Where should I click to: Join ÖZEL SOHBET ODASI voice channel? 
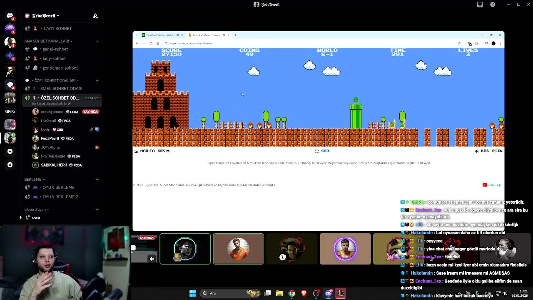tap(61, 88)
